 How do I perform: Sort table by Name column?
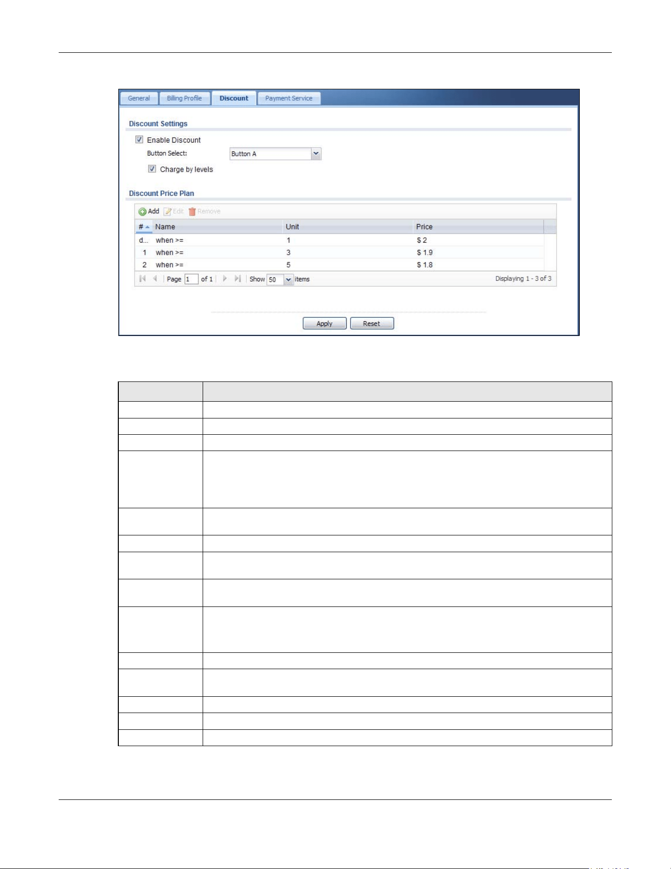click(x=217, y=227)
